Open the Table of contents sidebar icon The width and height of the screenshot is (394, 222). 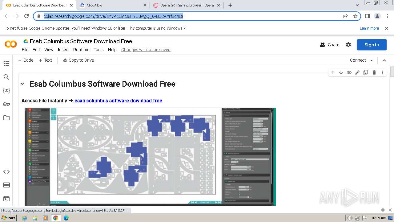tap(6, 64)
